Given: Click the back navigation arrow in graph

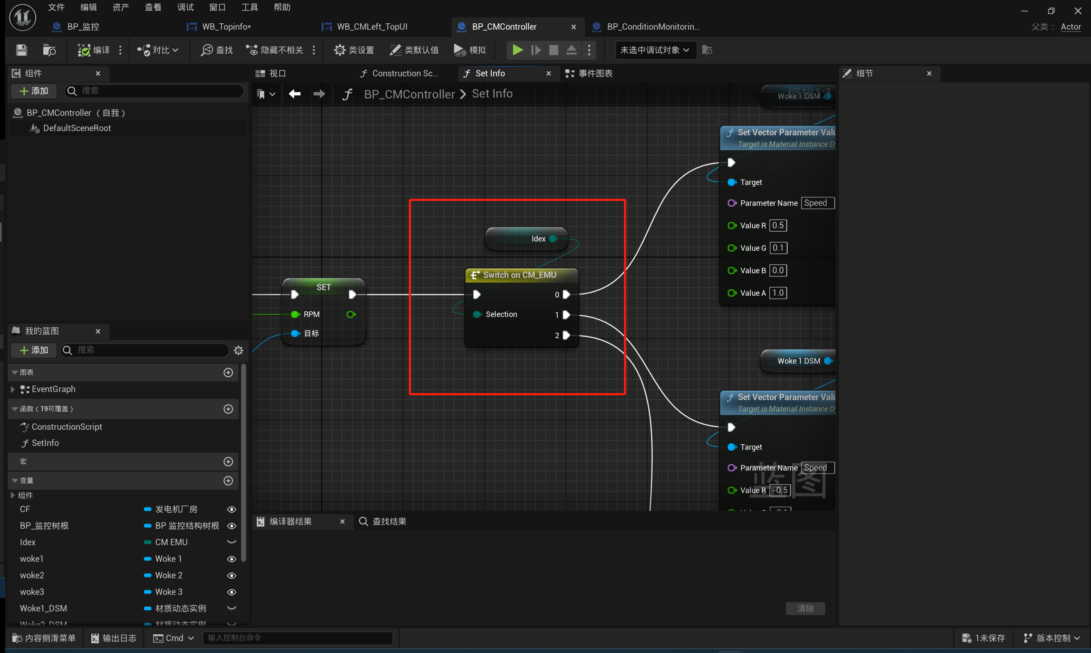Looking at the screenshot, I should tap(294, 94).
